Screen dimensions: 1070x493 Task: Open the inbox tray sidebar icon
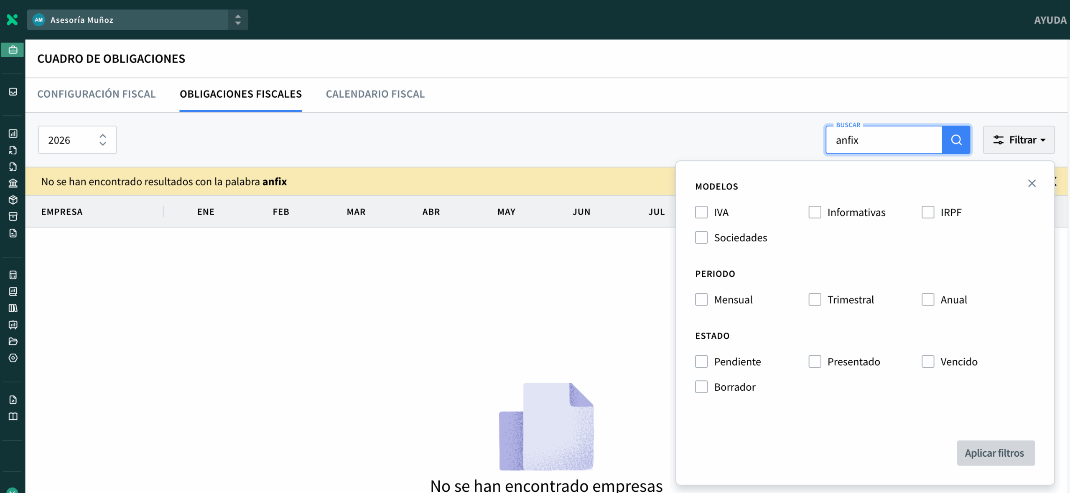coord(13,91)
